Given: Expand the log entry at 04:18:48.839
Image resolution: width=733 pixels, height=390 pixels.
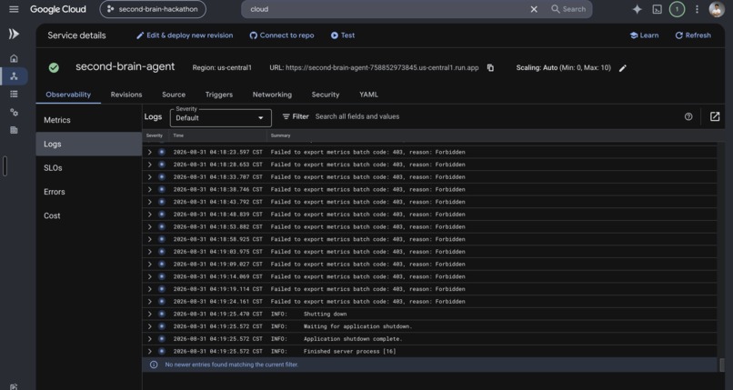Looking at the screenshot, I should [149, 214].
